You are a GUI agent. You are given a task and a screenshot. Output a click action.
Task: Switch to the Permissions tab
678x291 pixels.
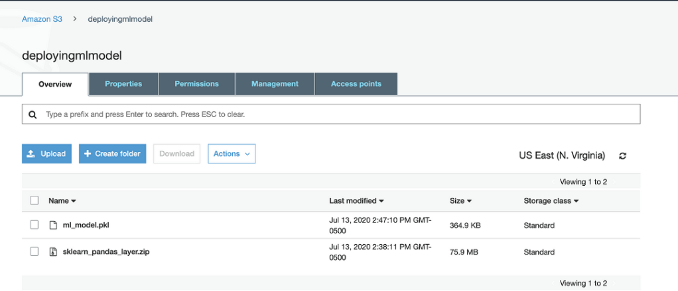(196, 84)
